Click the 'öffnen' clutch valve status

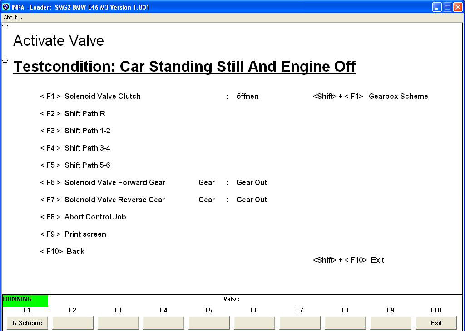[x=247, y=96]
